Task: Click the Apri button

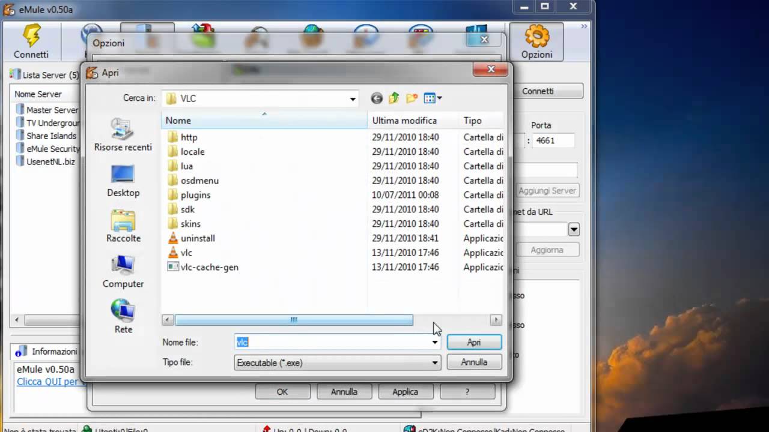Action: coord(474,342)
